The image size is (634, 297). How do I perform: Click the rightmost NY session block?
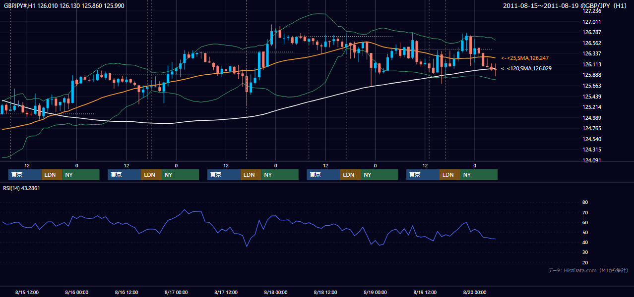[479, 175]
